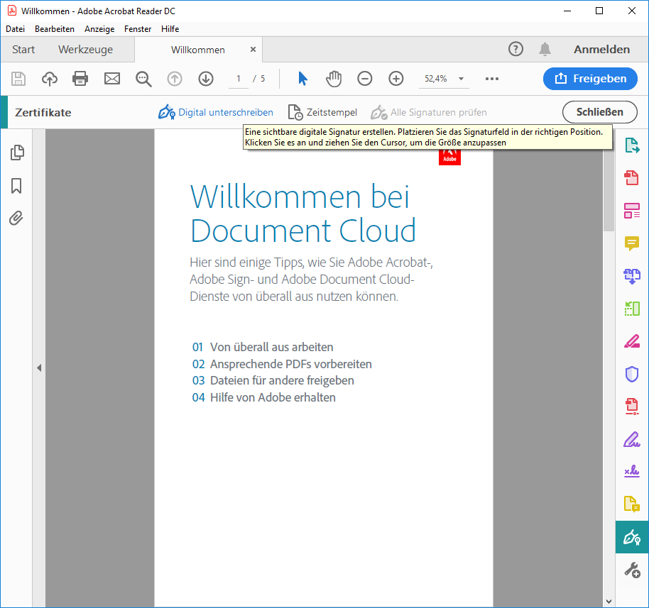Open the yellow Send for Comments icon

tap(632, 504)
